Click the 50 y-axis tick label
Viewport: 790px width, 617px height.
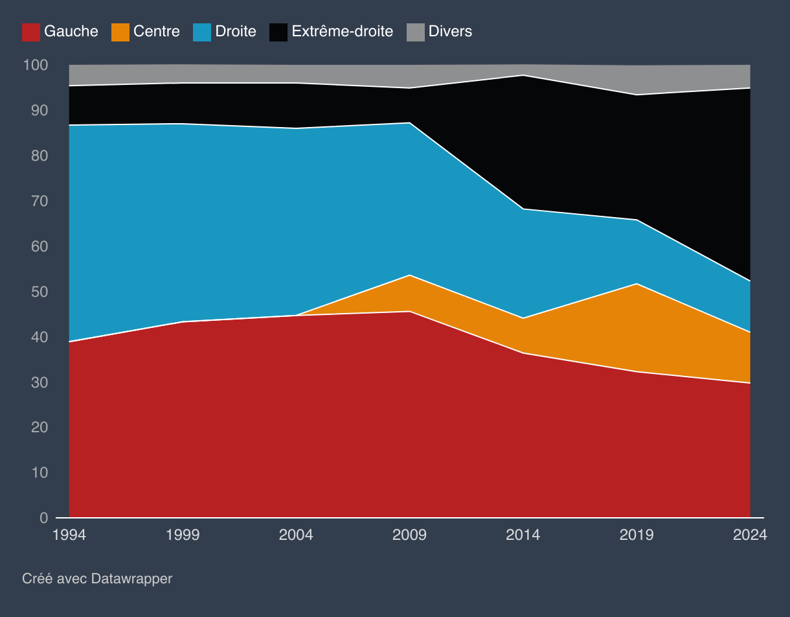(39, 292)
